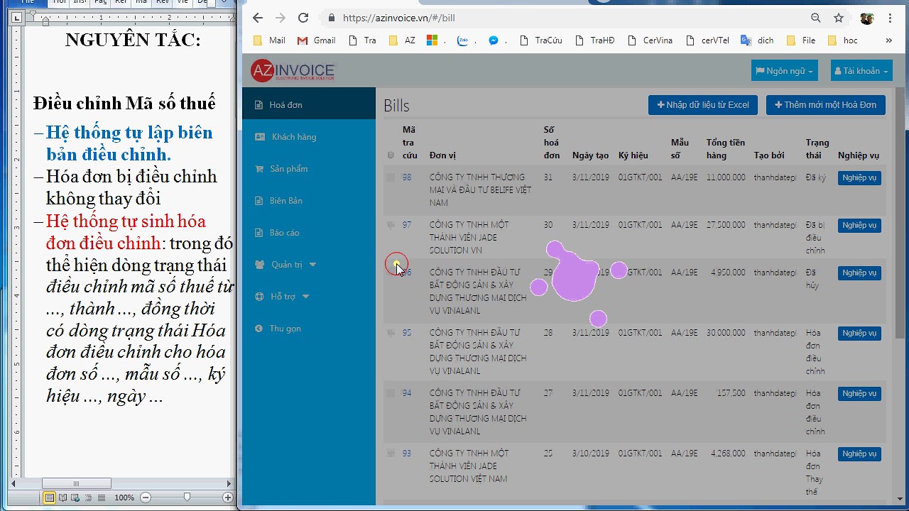Zoom in Word document with plus
Viewport: 909px width, 511px height.
[228, 498]
